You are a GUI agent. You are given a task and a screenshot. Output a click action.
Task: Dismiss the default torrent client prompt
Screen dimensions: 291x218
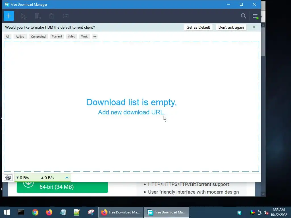[x=254, y=28]
